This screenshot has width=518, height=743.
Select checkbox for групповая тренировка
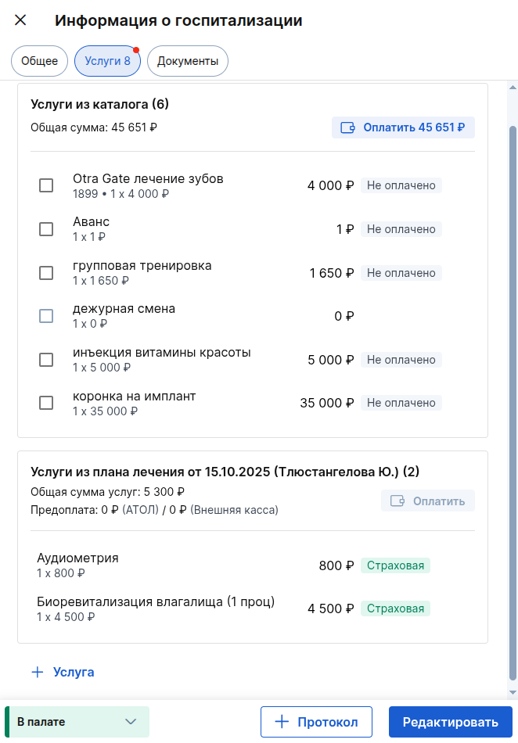45,272
